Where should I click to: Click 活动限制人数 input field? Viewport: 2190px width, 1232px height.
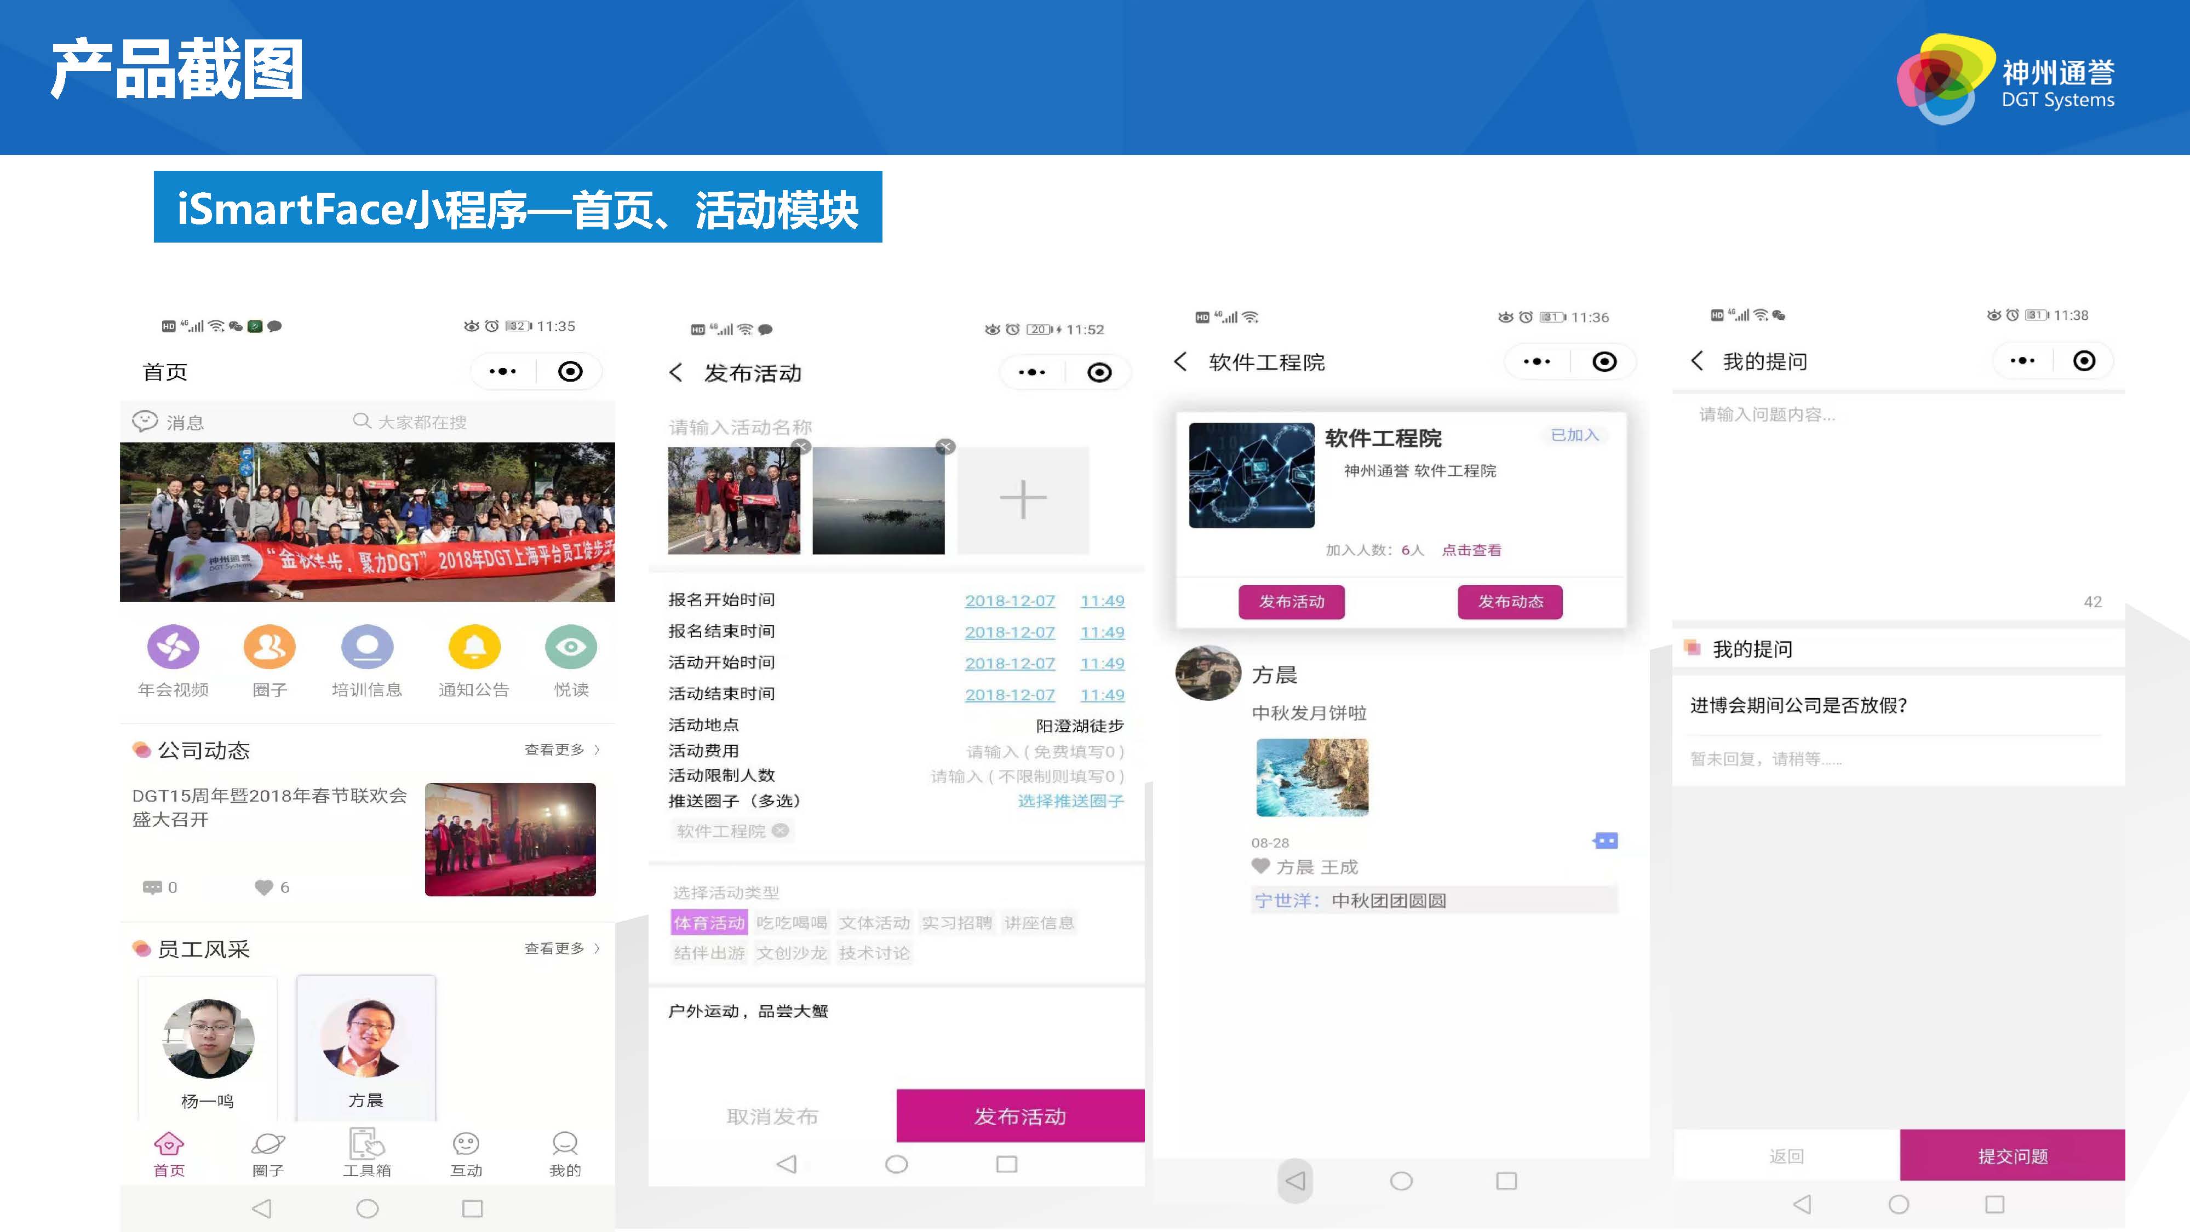coord(1027,776)
